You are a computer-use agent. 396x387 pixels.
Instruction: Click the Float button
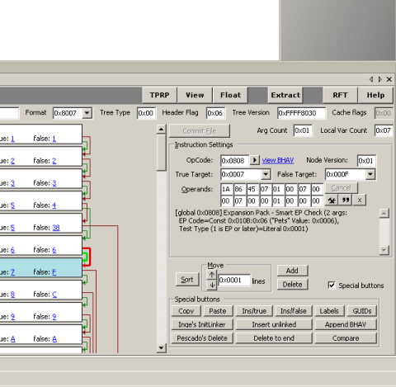click(x=230, y=95)
